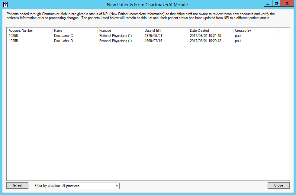This screenshot has width=296, height=195.
Task: Sort by Practice column header
Action: point(120,31)
